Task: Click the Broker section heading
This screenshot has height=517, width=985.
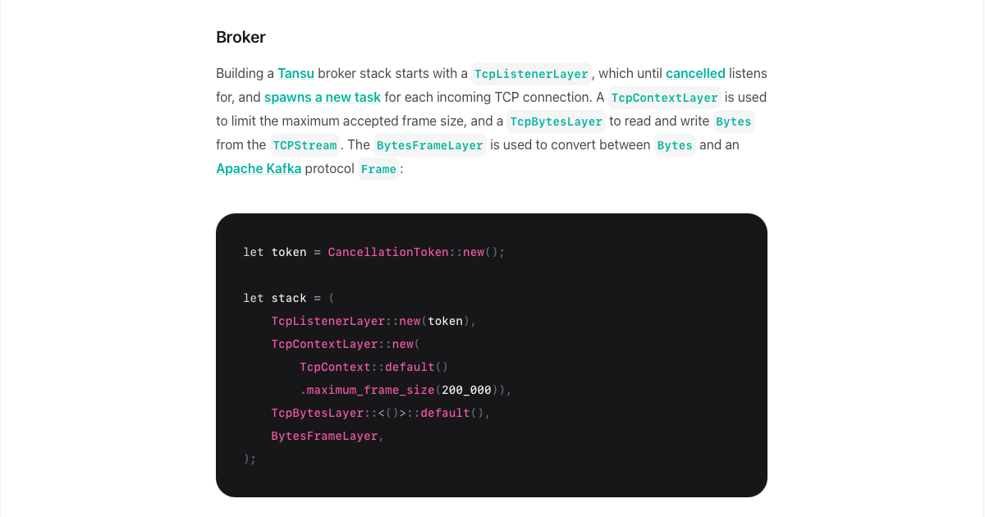Action: click(241, 37)
